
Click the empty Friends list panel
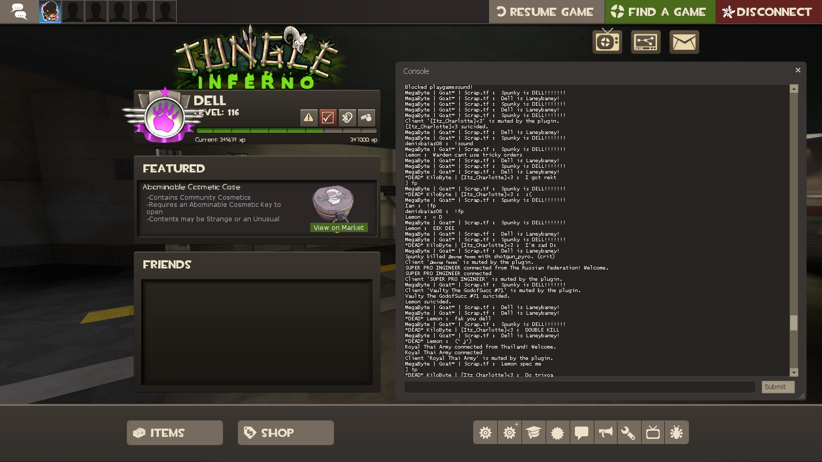[x=257, y=332]
